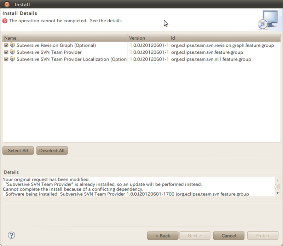
Task: Click the red error icon beside operation message
Action: pyautogui.click(x=5, y=21)
